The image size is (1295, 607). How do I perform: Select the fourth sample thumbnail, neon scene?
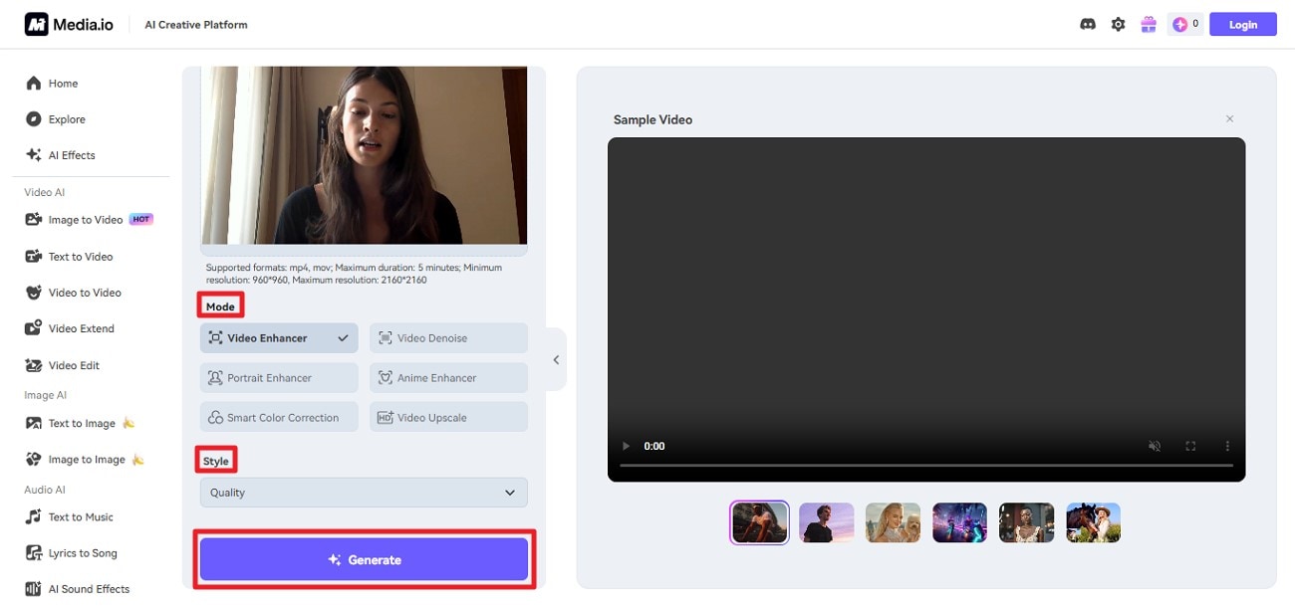tap(960, 522)
